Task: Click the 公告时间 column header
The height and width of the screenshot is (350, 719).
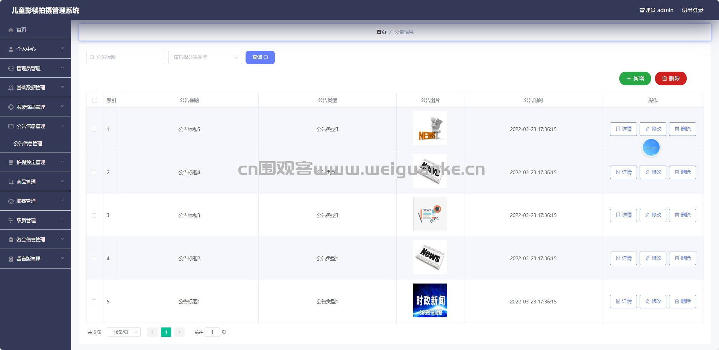Action: pos(533,101)
